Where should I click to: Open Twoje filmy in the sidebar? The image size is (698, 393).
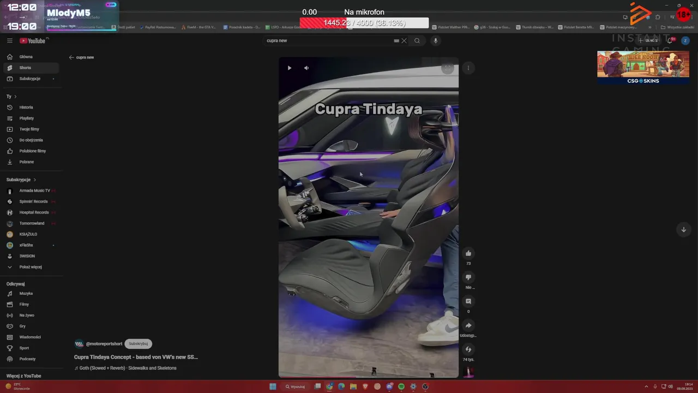pos(31,129)
